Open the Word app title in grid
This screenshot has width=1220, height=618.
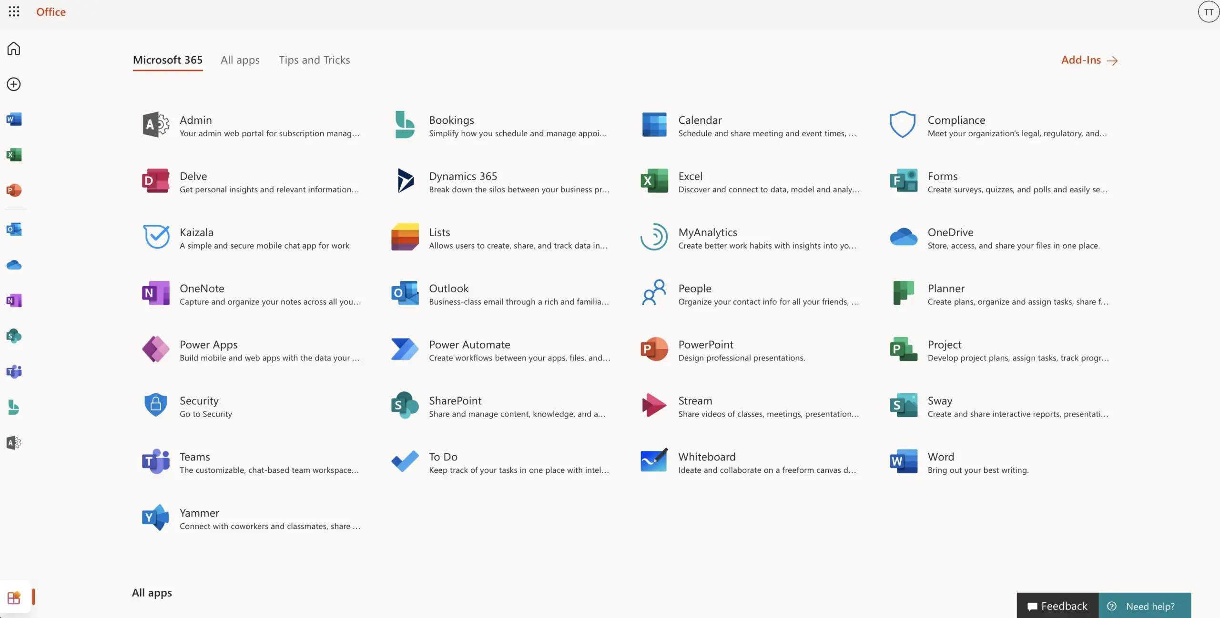[941, 457]
